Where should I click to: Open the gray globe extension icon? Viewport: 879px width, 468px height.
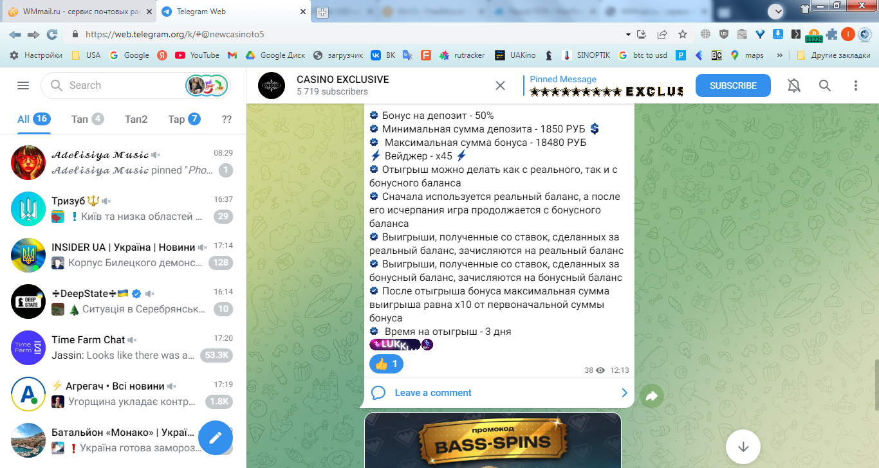coord(706,34)
